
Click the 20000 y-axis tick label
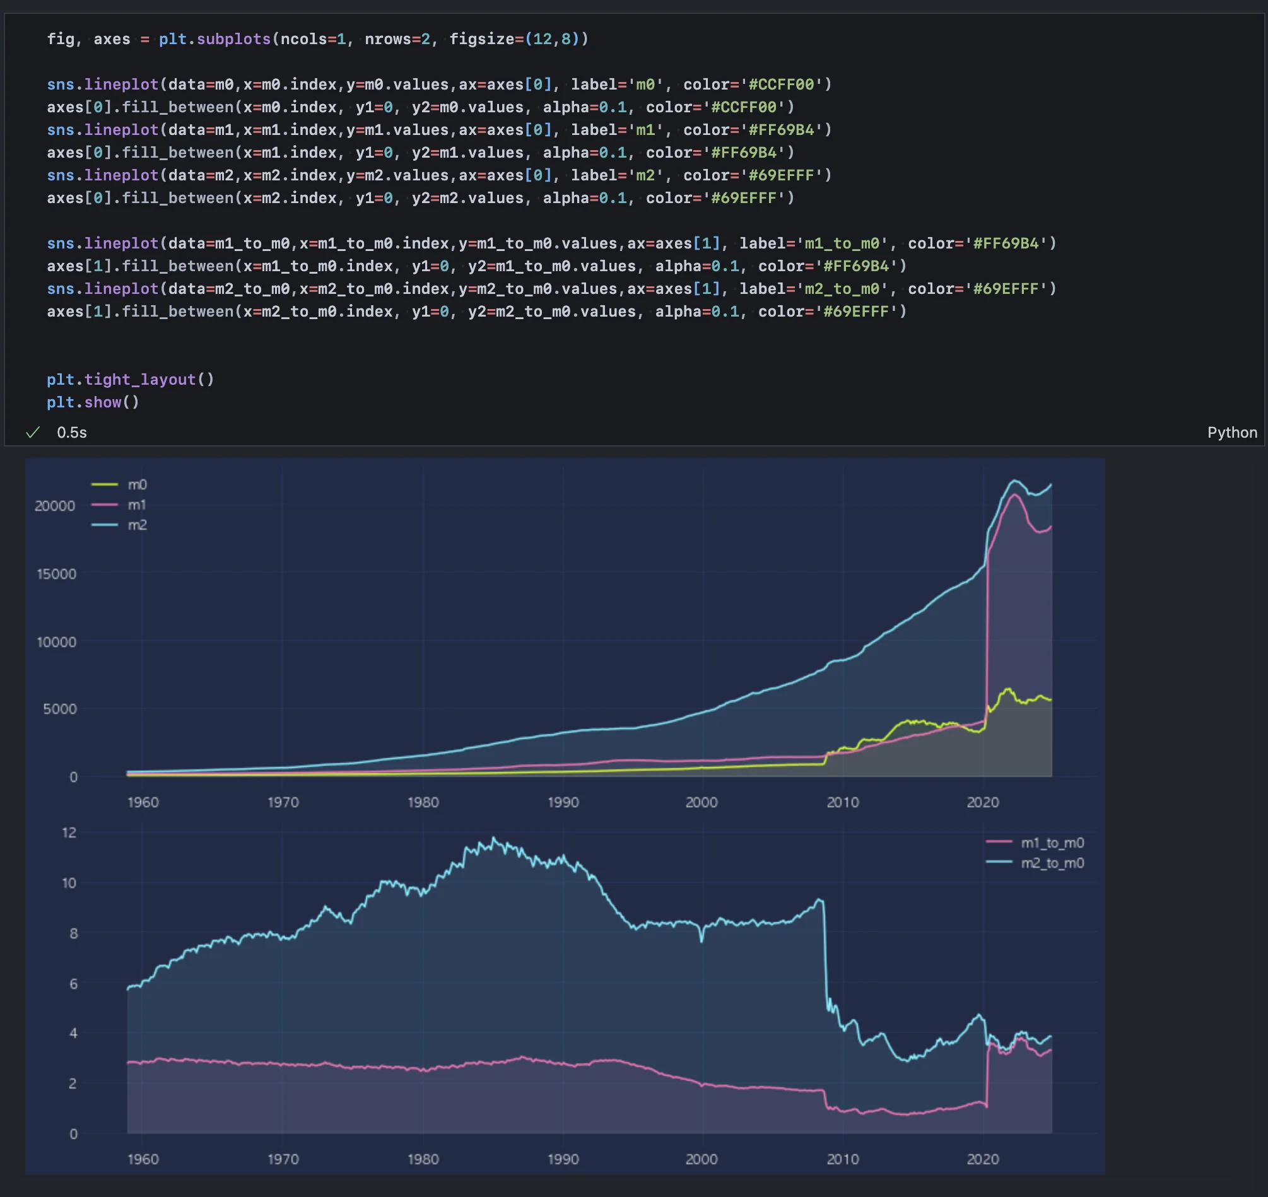point(55,506)
